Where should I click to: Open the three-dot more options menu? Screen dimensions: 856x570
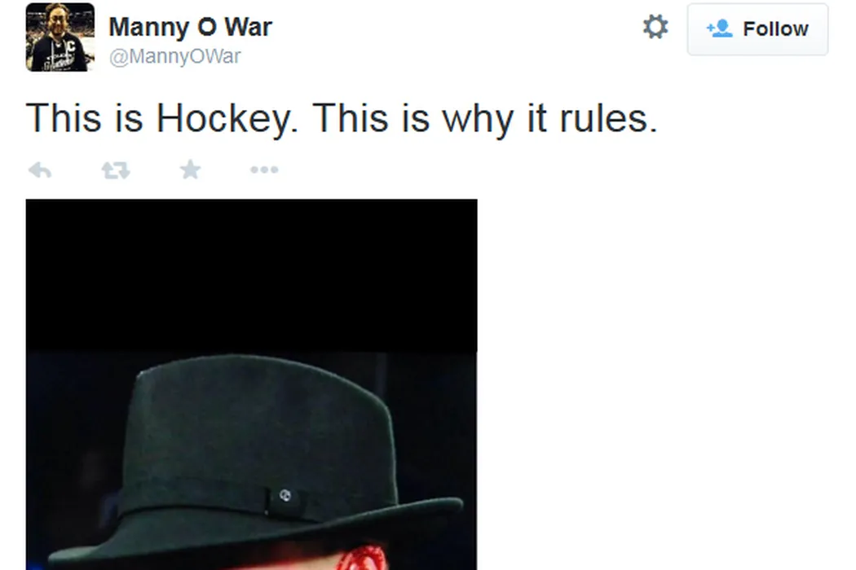(x=264, y=169)
